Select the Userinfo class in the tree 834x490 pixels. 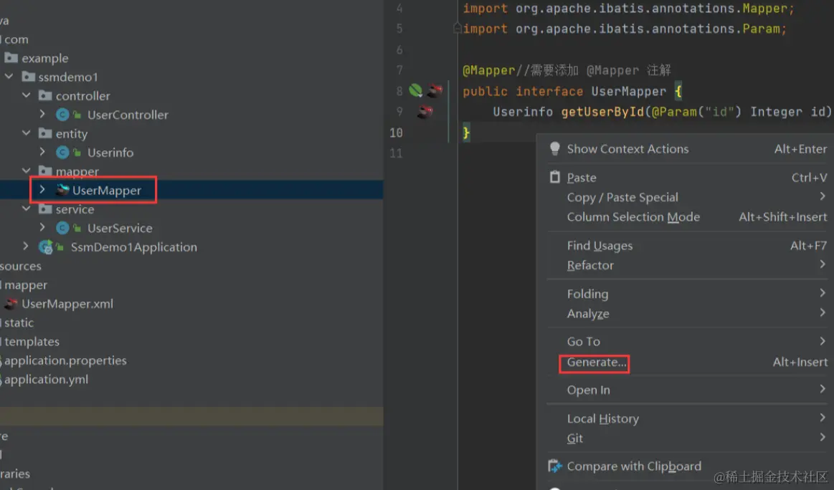click(x=110, y=153)
